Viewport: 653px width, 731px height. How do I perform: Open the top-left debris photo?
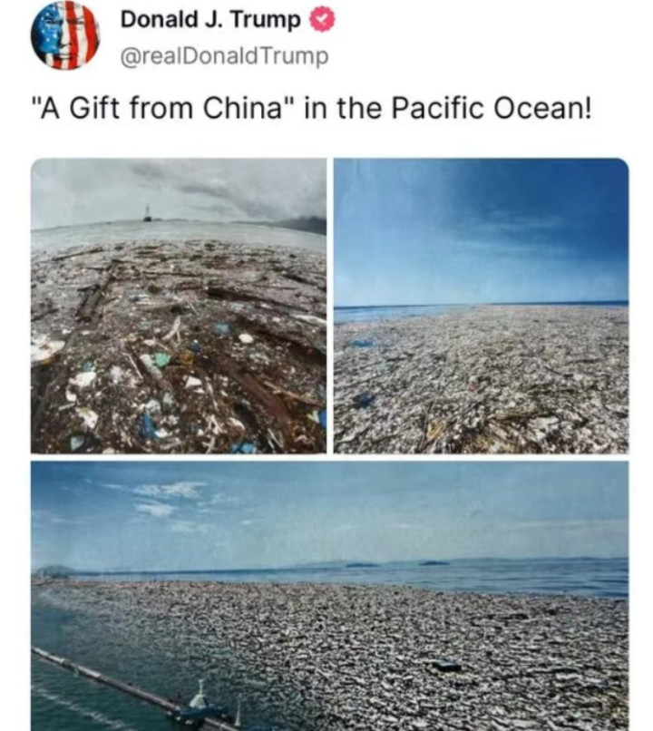pos(179,306)
